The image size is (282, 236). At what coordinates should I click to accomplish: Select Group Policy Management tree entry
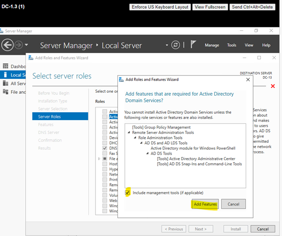[x=161, y=127]
